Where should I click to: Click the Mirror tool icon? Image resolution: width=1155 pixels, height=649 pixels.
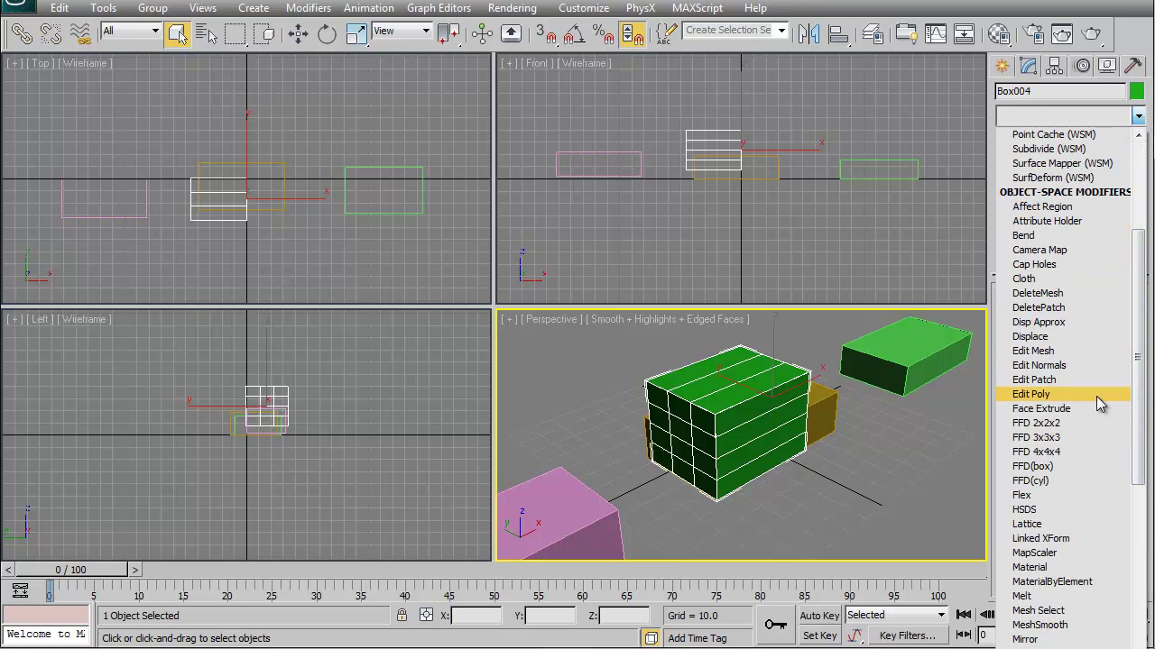coord(809,34)
